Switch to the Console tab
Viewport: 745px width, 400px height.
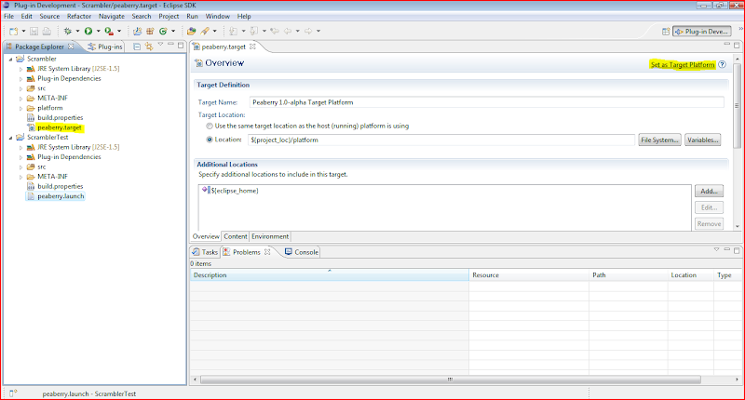[301, 252]
